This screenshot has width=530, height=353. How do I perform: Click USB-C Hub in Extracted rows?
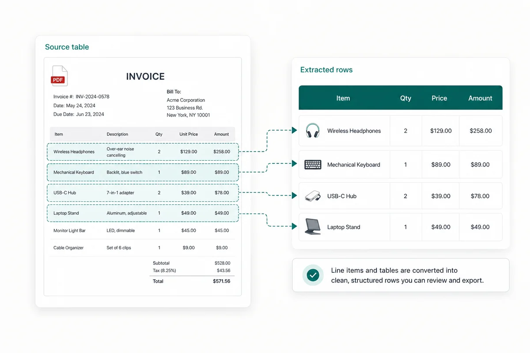(x=342, y=196)
